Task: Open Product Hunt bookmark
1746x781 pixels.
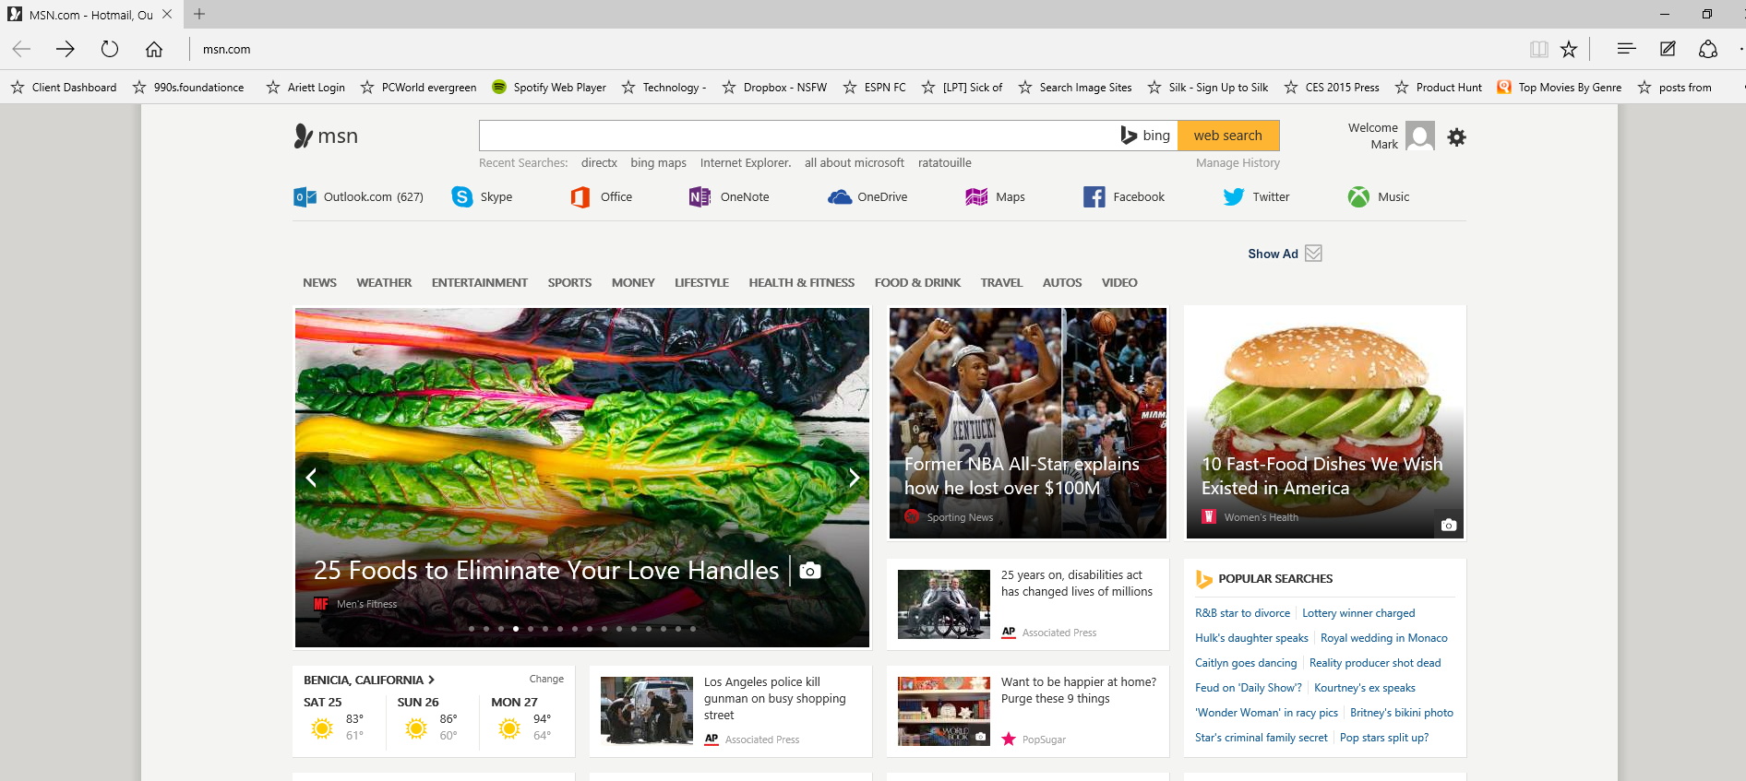Action: click(1438, 88)
